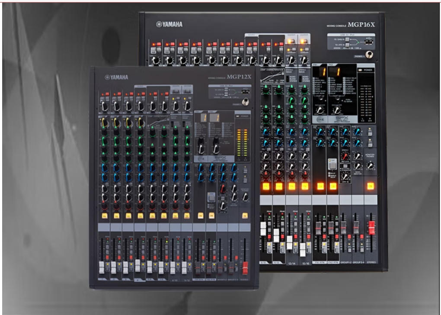The height and width of the screenshot is (315, 441).
Task: Click the red STEREO master fader on MGP12X
Action: coord(245,267)
